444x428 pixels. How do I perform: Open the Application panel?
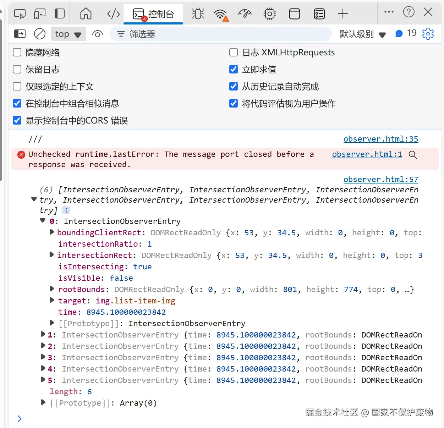pyautogui.click(x=295, y=14)
